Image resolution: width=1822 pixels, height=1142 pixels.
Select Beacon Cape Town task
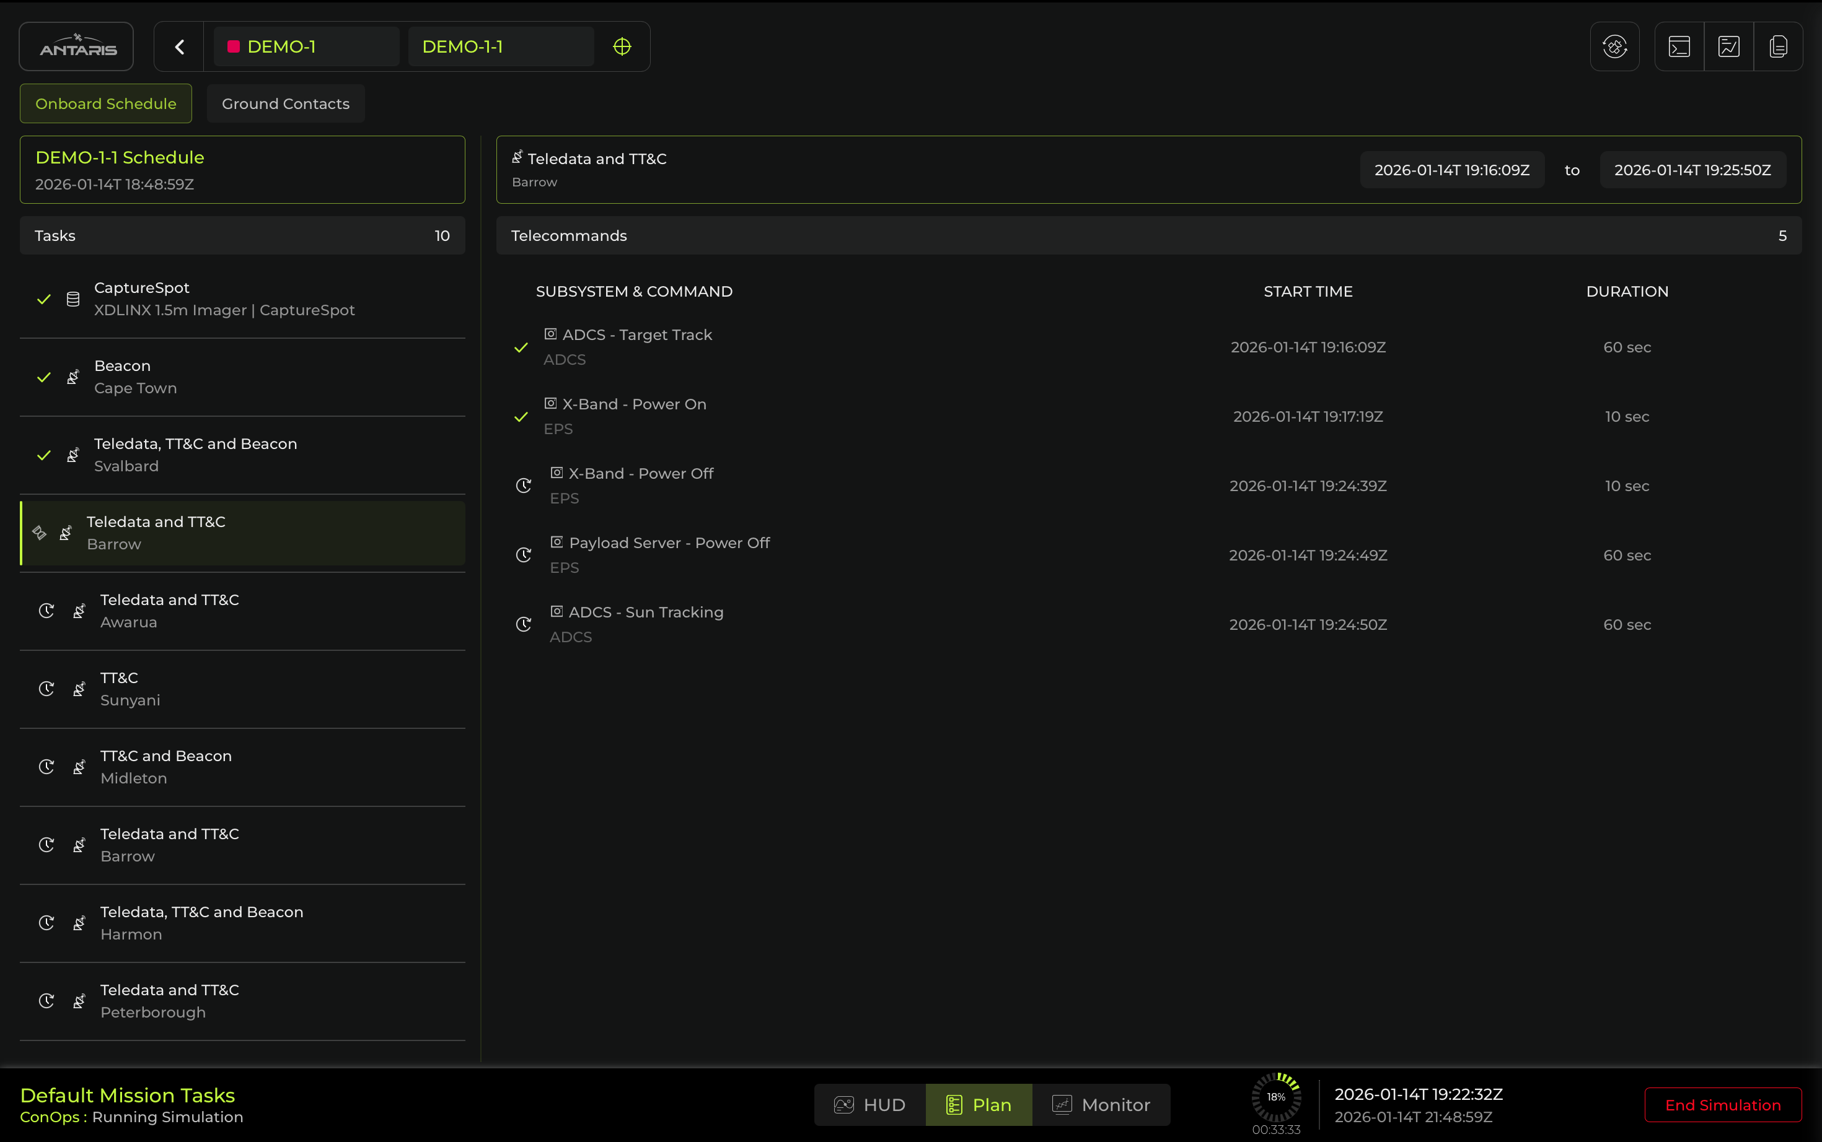(242, 377)
